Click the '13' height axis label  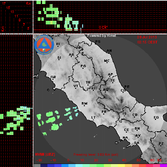tap(12, 12)
